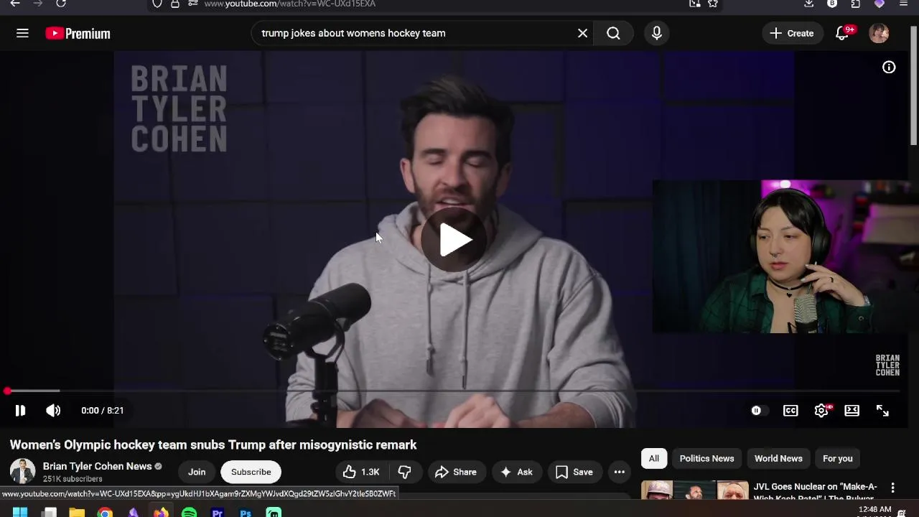919x517 pixels.
Task: Open the account avatar menu
Action: [x=879, y=33]
